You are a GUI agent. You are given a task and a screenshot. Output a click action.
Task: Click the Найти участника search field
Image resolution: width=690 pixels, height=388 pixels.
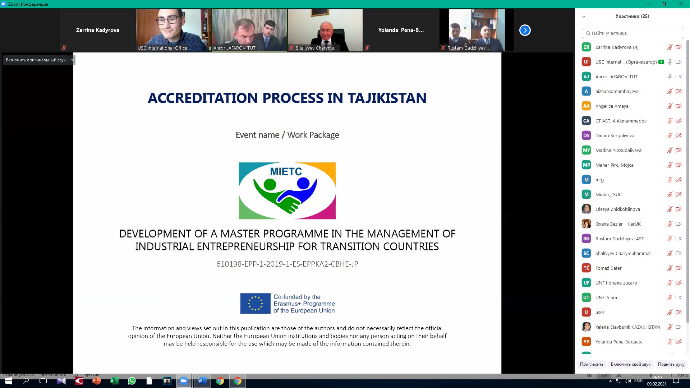(x=632, y=33)
